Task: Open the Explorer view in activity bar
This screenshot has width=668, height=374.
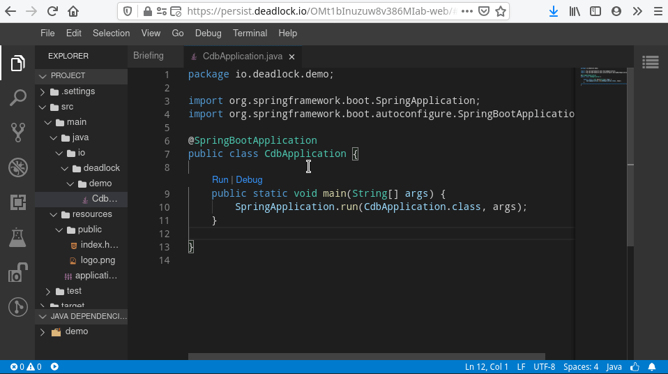Action: pos(17,63)
